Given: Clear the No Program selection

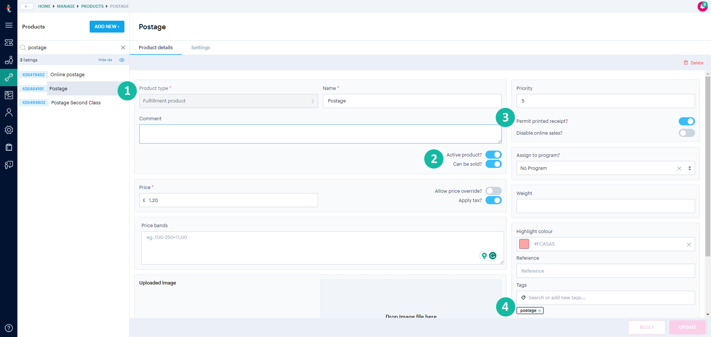Looking at the screenshot, I should 679,168.
